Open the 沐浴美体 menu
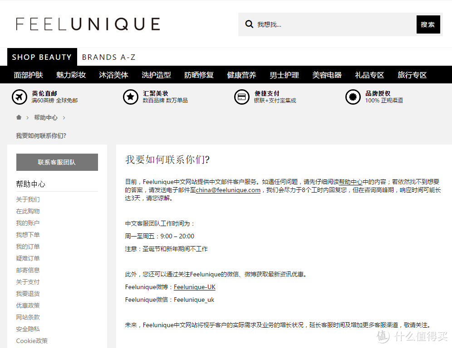Viewport: 452px width, 348px height. tap(113, 75)
